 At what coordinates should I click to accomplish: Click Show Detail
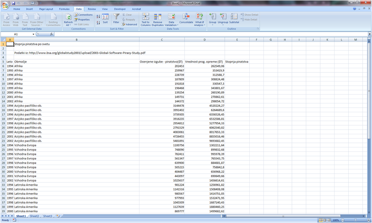[249, 15]
